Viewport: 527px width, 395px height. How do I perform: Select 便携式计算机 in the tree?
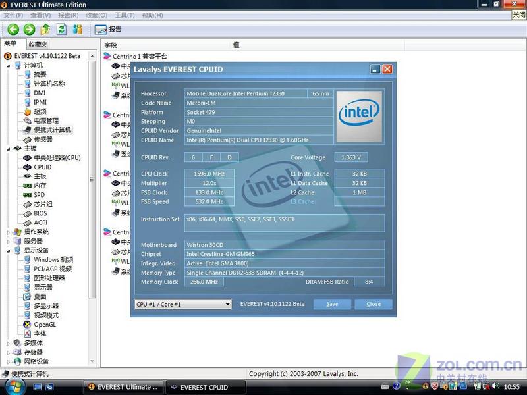[x=53, y=130]
